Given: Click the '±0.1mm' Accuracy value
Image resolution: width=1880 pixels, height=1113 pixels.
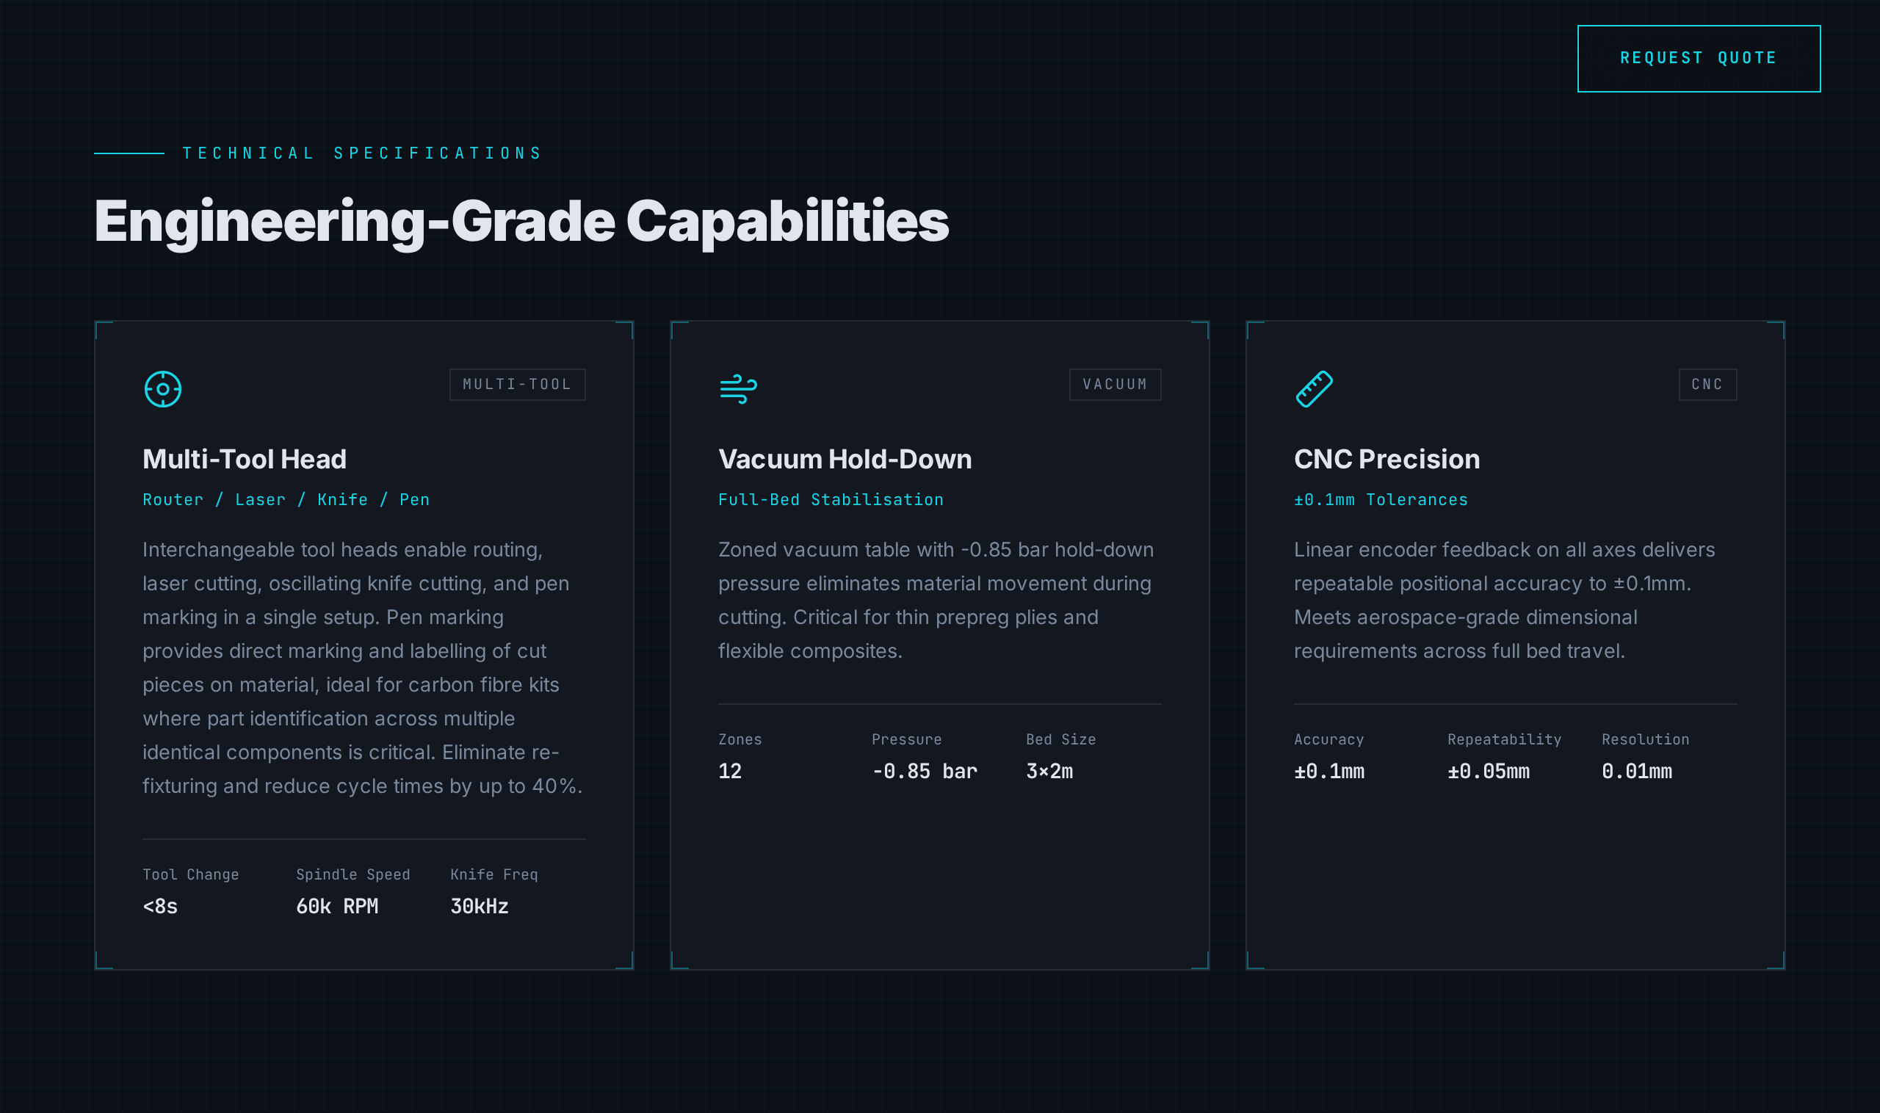Looking at the screenshot, I should pyautogui.click(x=1328, y=771).
